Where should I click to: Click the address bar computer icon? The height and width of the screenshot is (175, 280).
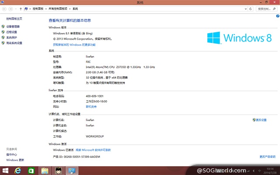tap(26, 9)
